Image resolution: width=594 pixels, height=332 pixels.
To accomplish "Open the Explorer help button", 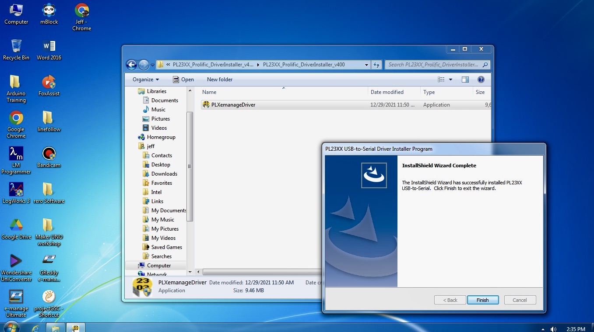I will click(481, 80).
